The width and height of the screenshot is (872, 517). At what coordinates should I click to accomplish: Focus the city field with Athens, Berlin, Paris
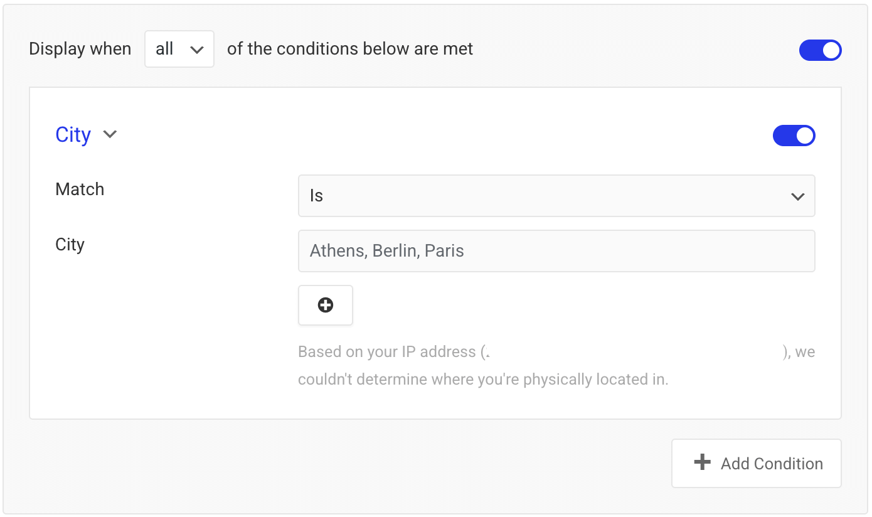click(x=556, y=251)
